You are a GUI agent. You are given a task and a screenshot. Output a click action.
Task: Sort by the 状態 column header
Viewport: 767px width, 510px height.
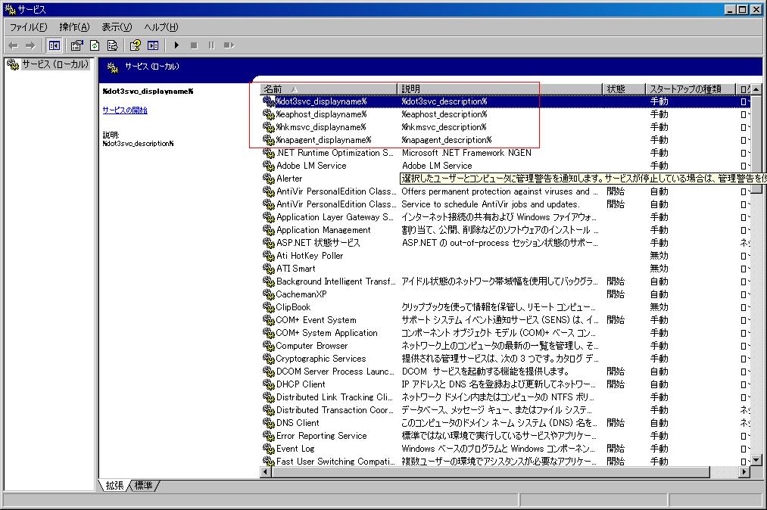[624, 89]
